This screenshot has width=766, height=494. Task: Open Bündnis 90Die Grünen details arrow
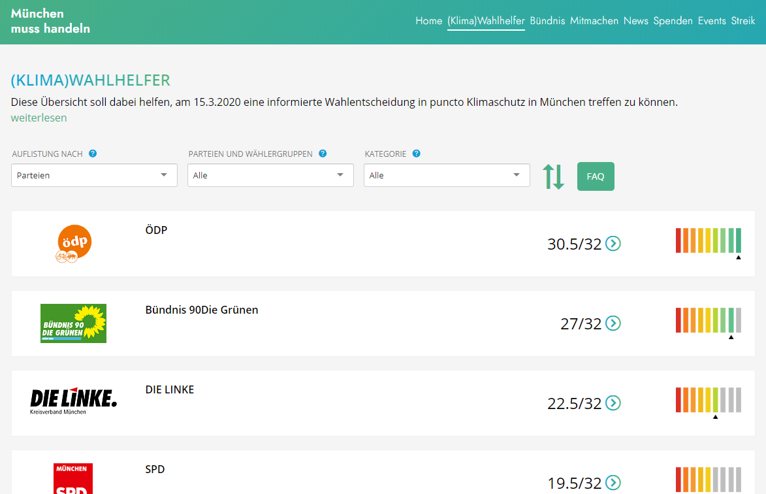pos(613,323)
